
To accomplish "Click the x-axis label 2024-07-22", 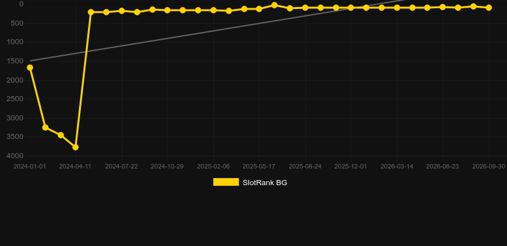I will (x=121, y=167).
